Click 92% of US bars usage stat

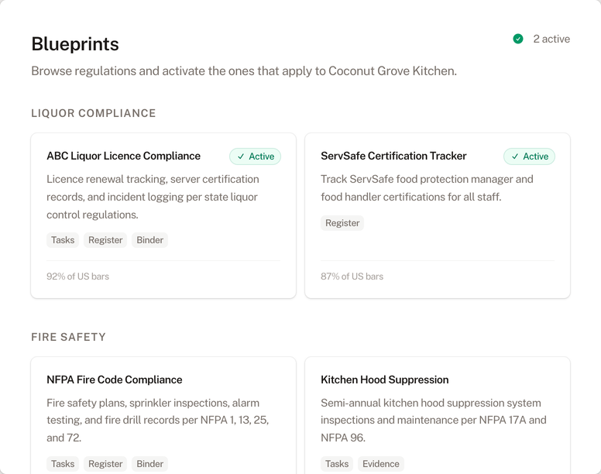pos(77,276)
